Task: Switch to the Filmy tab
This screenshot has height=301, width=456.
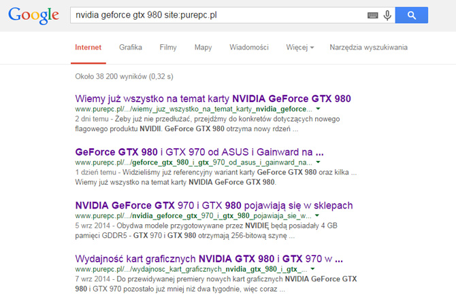Action: pyautogui.click(x=168, y=48)
